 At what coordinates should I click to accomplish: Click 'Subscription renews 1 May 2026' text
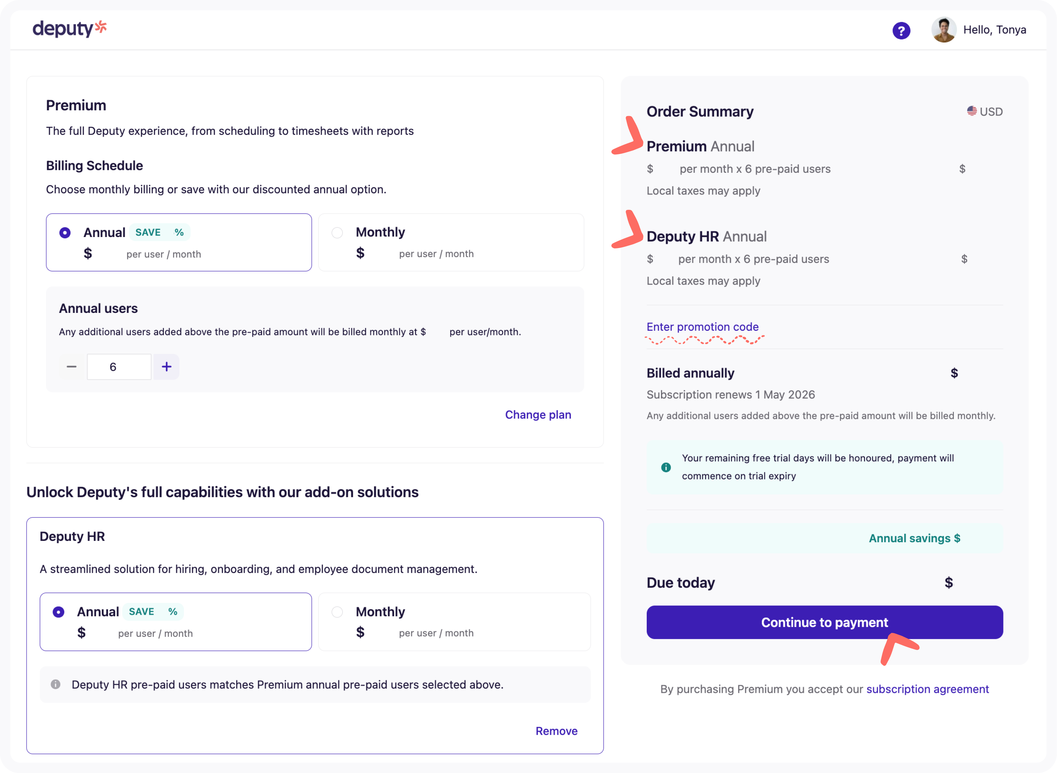[730, 395]
